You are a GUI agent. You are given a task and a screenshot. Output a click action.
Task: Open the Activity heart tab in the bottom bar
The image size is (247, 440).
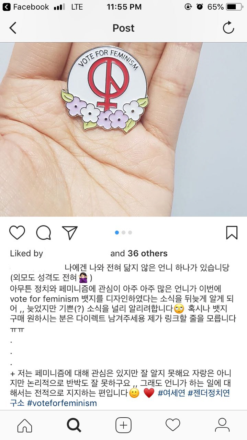[173, 426]
